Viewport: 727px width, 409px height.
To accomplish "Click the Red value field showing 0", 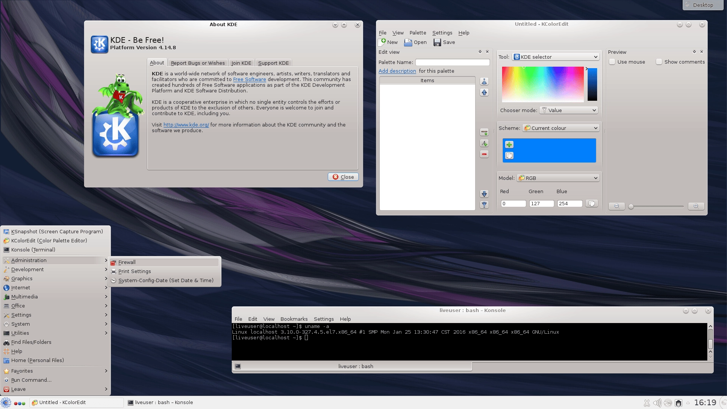I will tap(513, 203).
